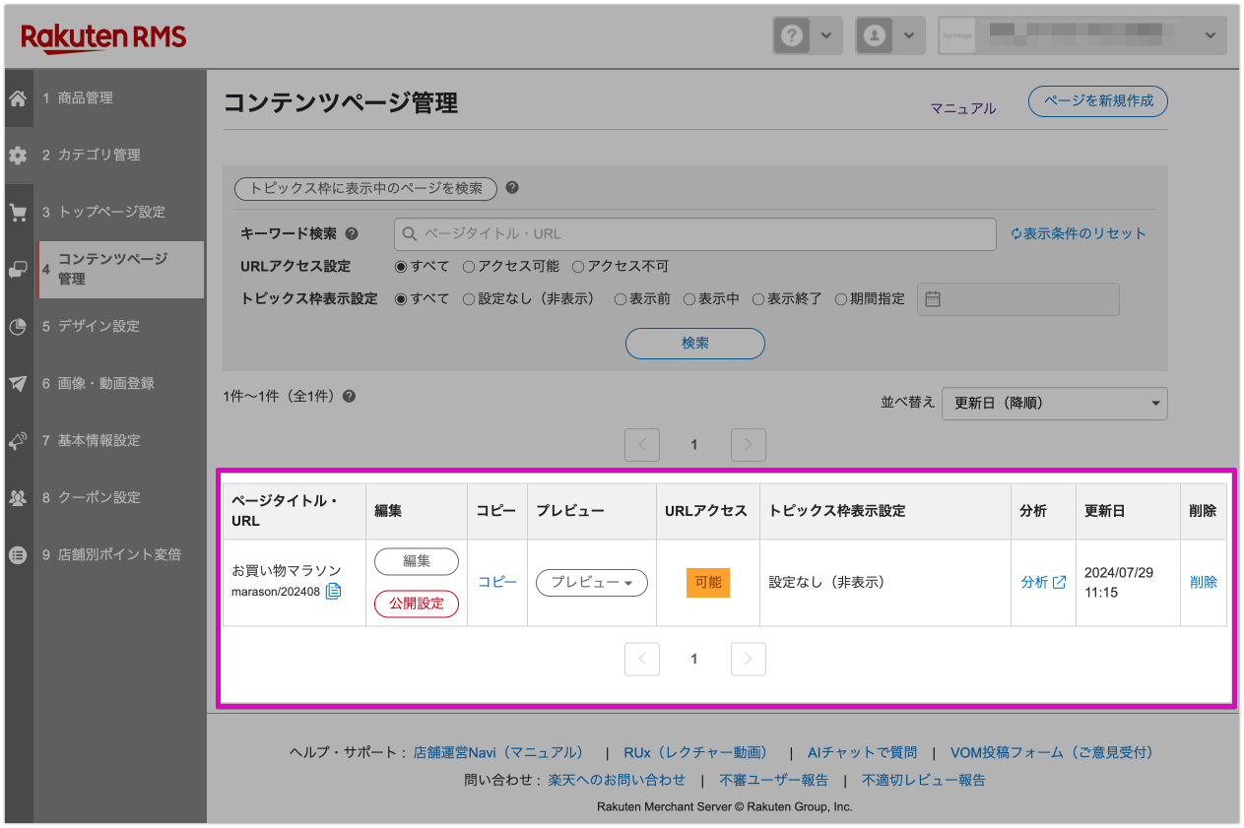The width and height of the screenshot is (1244, 828).
Task: Click the 検索 button
Action: 695,344
